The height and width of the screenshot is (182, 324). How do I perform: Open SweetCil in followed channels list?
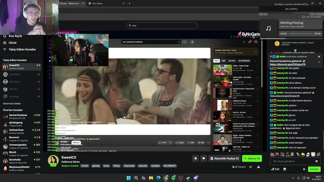(21, 67)
